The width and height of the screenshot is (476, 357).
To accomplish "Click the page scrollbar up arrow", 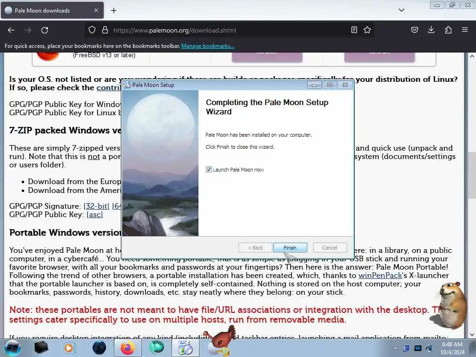I will (471, 56).
